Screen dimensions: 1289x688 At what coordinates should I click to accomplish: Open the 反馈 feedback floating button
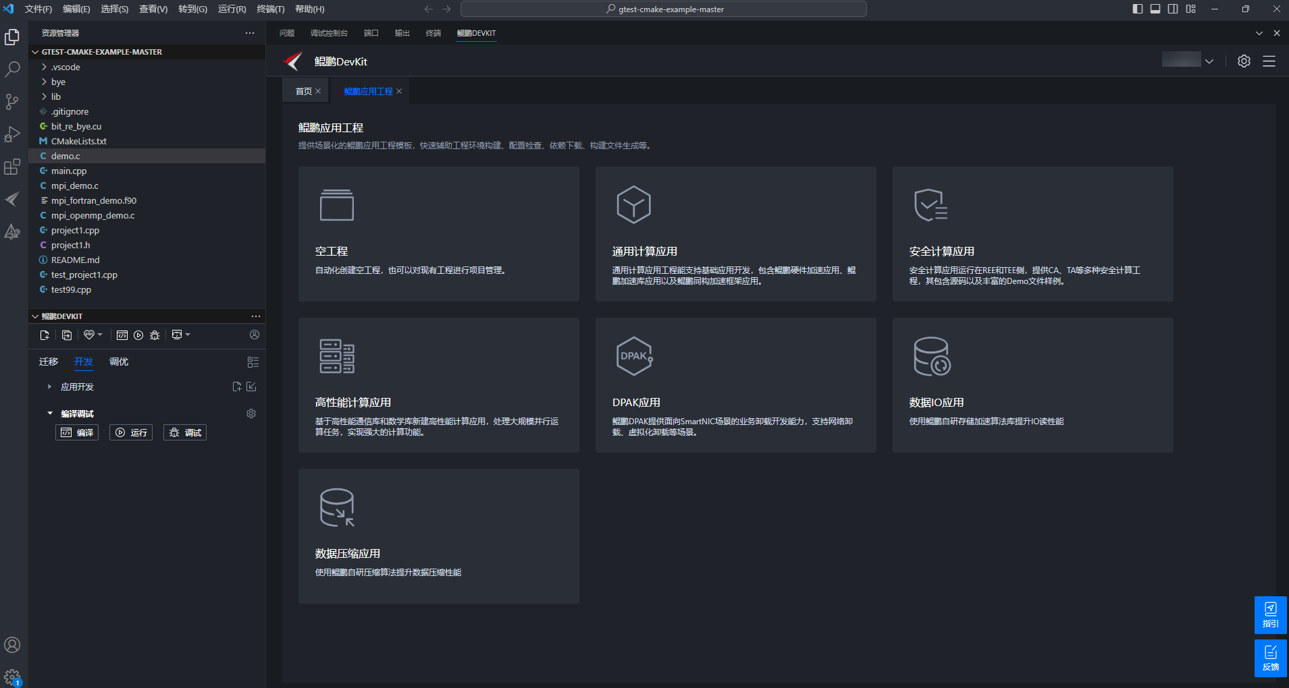tap(1271, 658)
